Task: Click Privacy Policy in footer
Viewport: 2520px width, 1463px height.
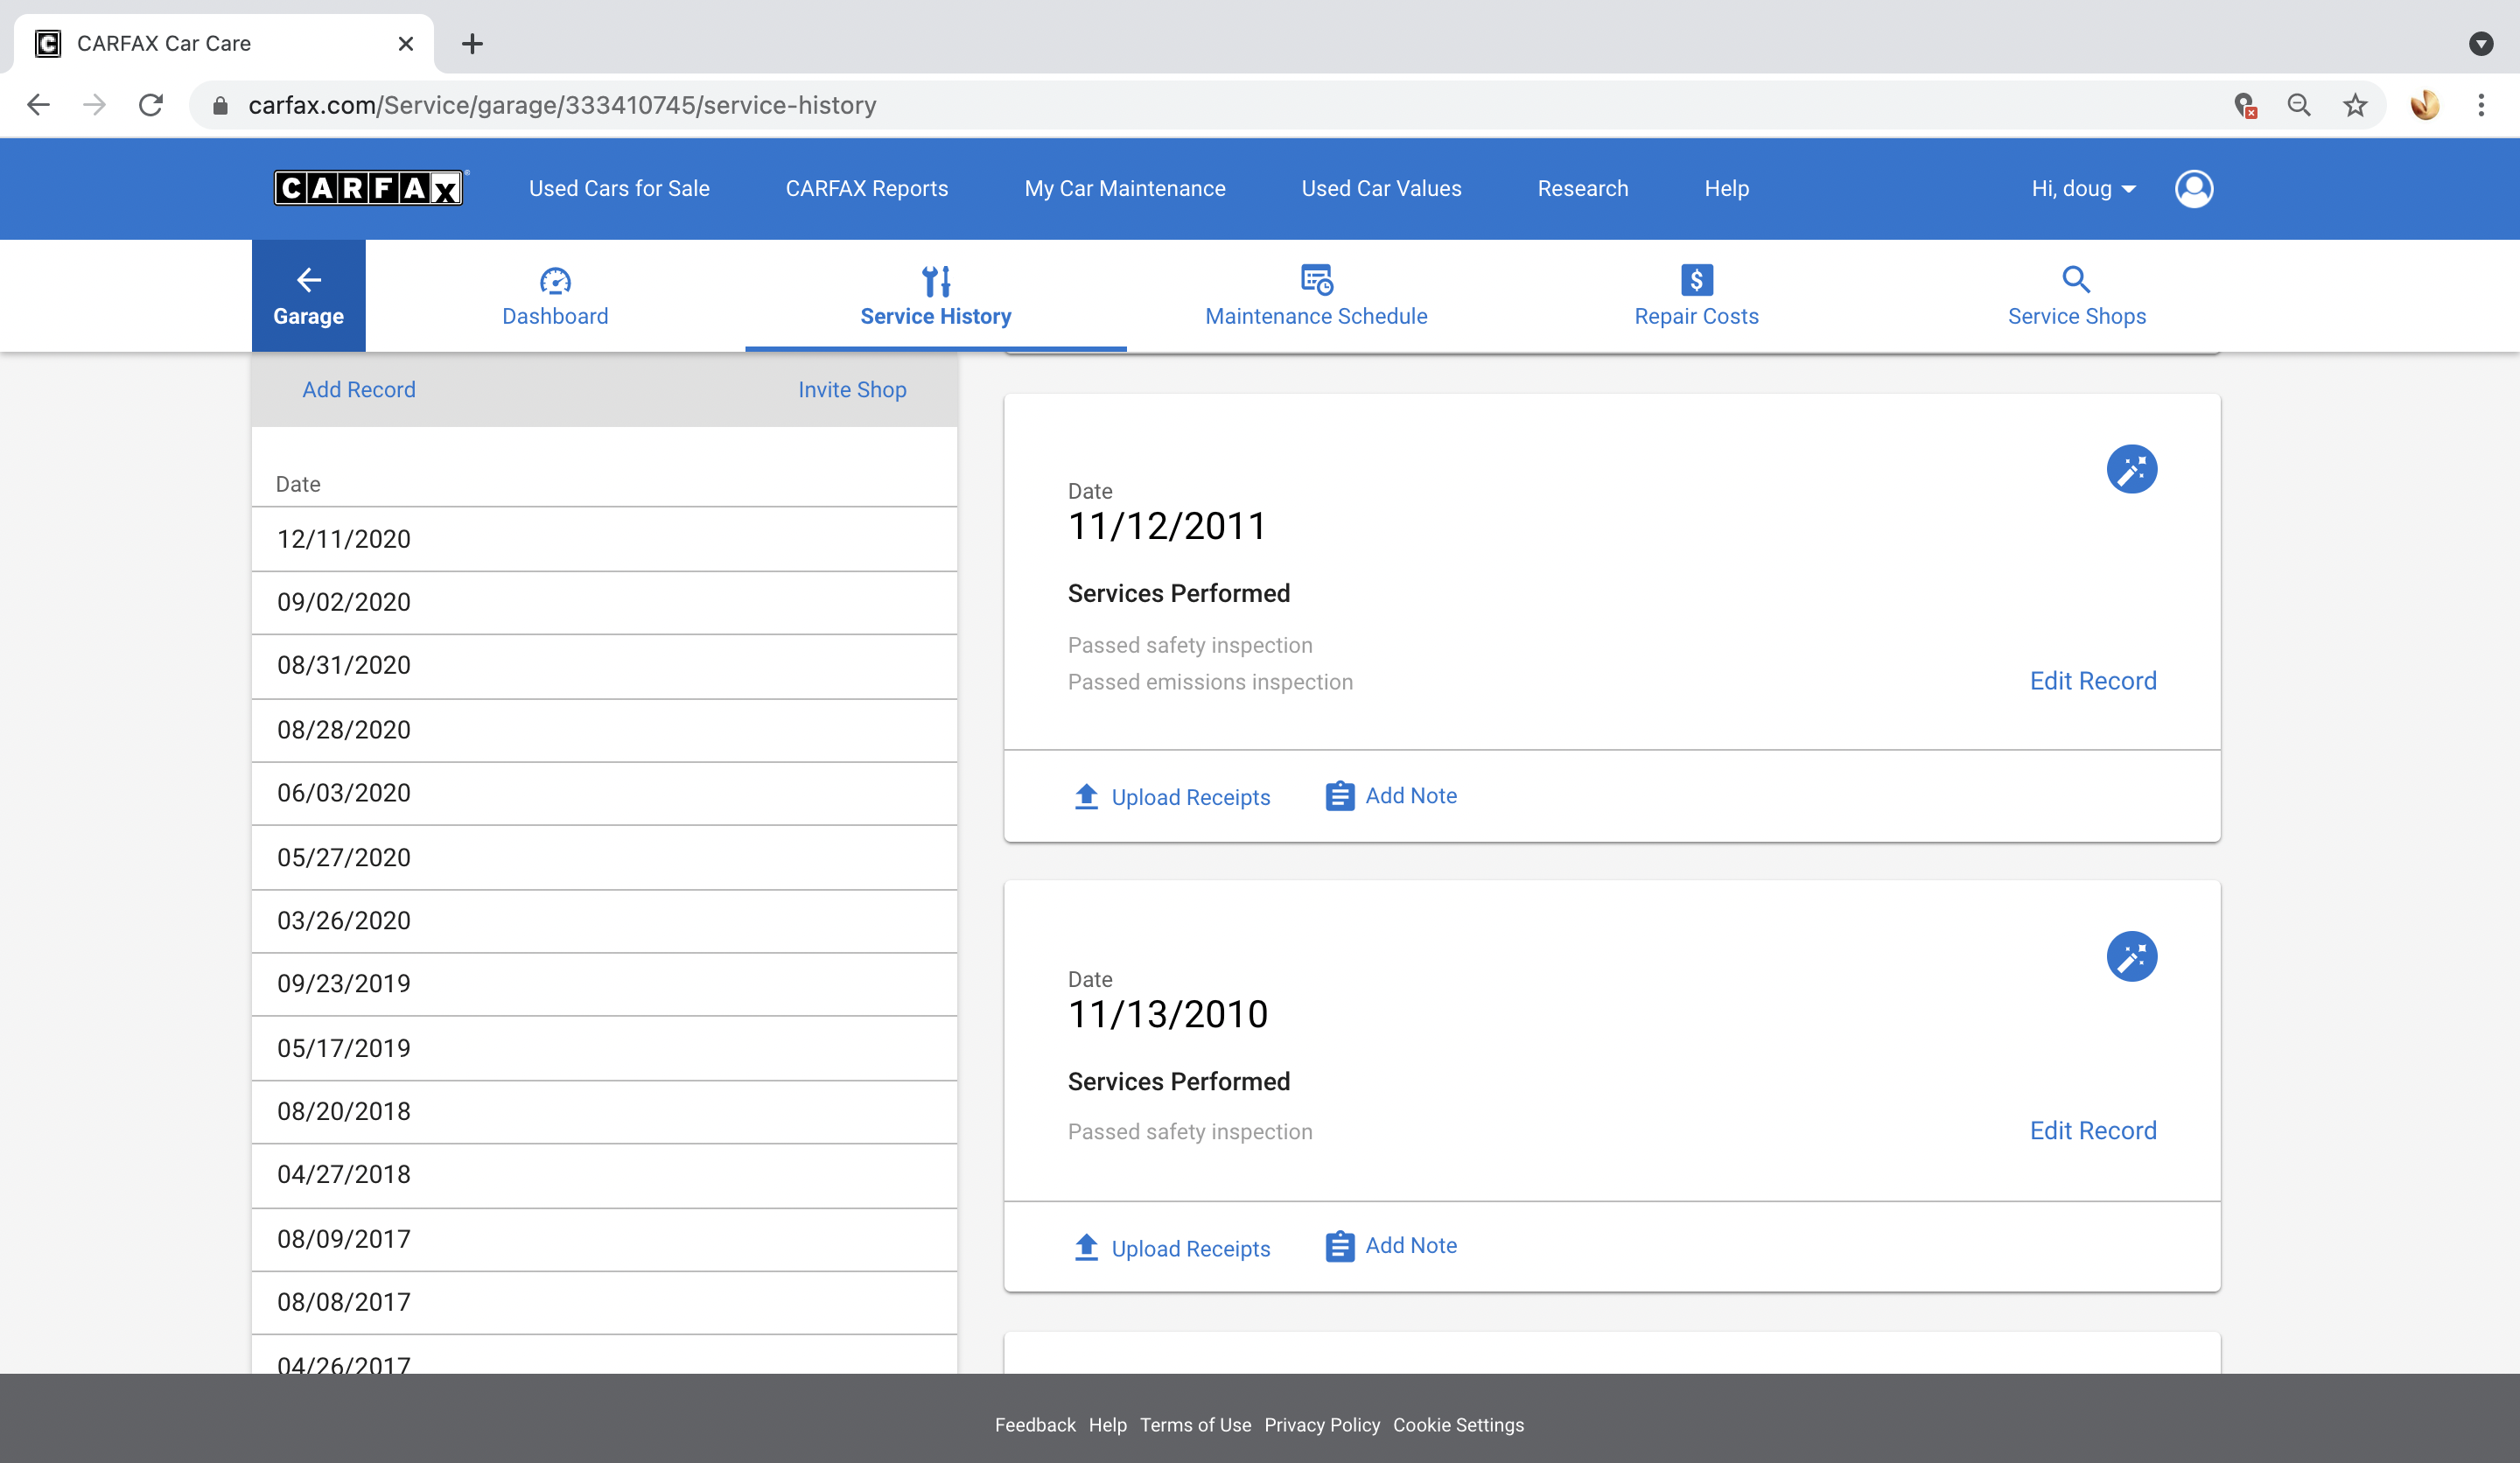Action: coord(1322,1425)
